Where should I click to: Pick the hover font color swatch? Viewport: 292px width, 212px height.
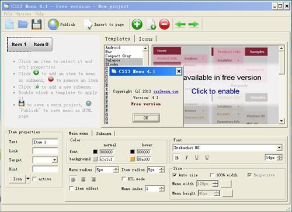[x=133, y=151]
